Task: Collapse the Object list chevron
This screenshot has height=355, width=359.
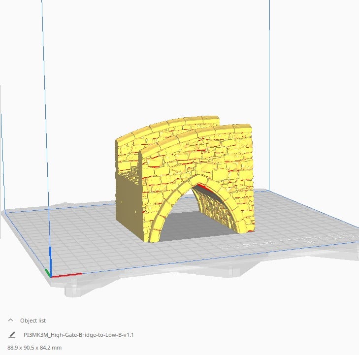Action: 10,320
